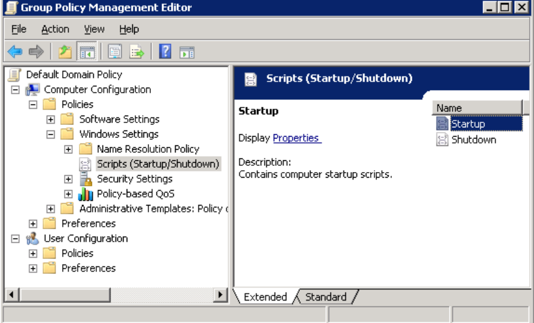Maximize the Group Policy Management Editor window
The height and width of the screenshot is (323, 534).
[505, 7]
